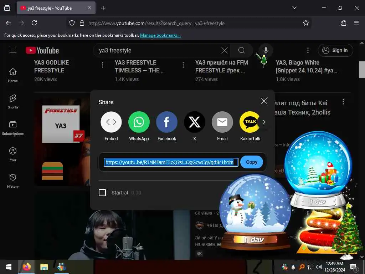Click Manage bookmarks link

160,35
